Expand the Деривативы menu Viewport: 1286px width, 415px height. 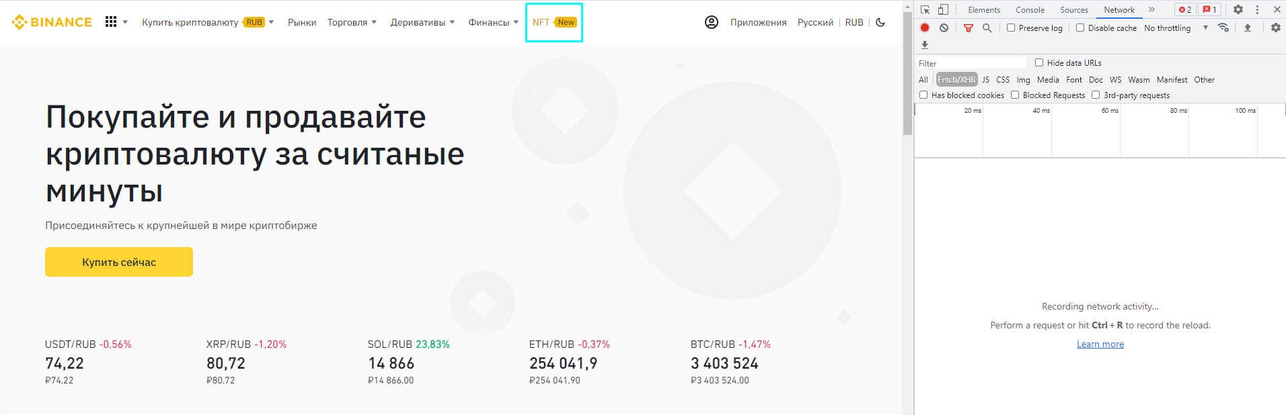(x=422, y=22)
